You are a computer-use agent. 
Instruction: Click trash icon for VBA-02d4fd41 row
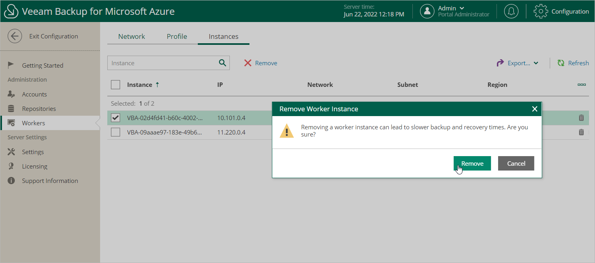[x=581, y=118]
